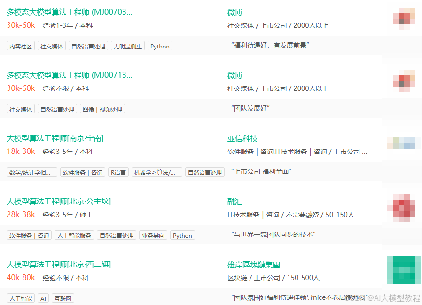Image resolution: width=422 pixels, height=305 pixels.
Task: Click Python tag in 公主坟 listing
Action: 182,235
